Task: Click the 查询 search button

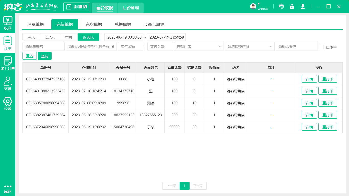Action: click(x=45, y=56)
